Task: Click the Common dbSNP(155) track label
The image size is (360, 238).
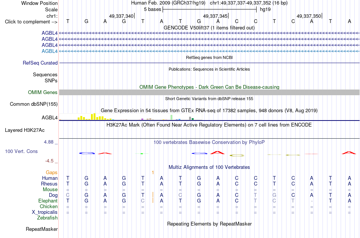Action: pos(34,104)
